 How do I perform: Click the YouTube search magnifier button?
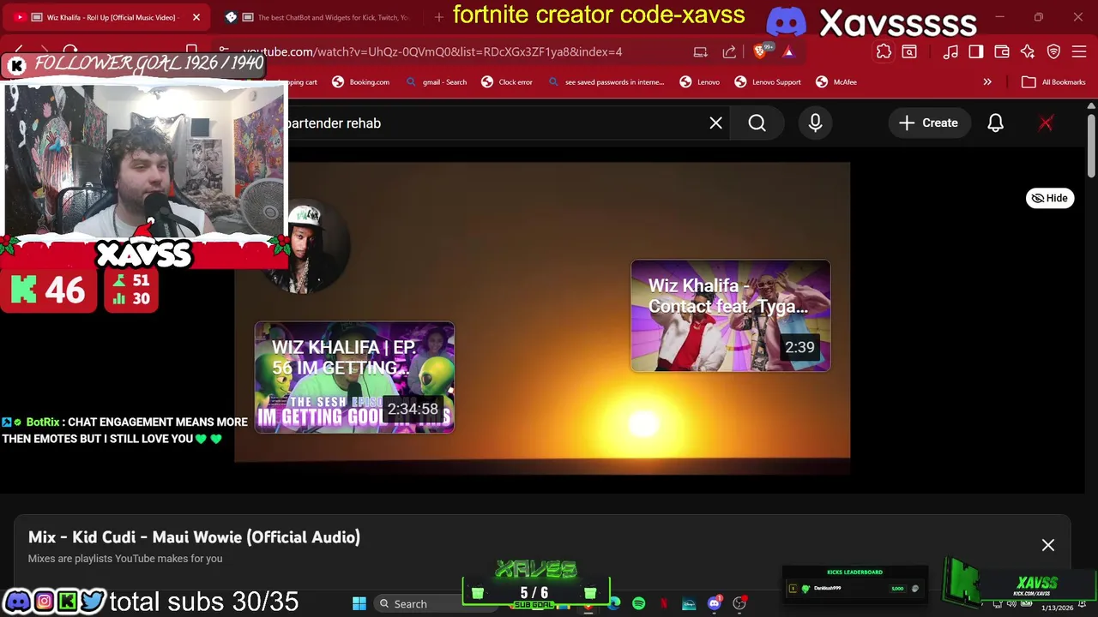[757, 123]
